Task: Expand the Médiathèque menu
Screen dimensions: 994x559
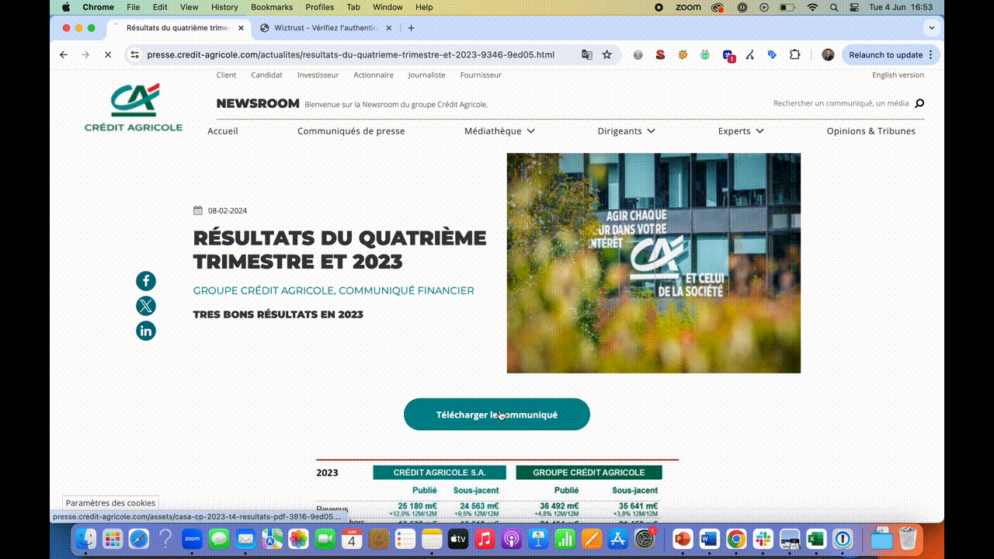Action: tap(499, 131)
